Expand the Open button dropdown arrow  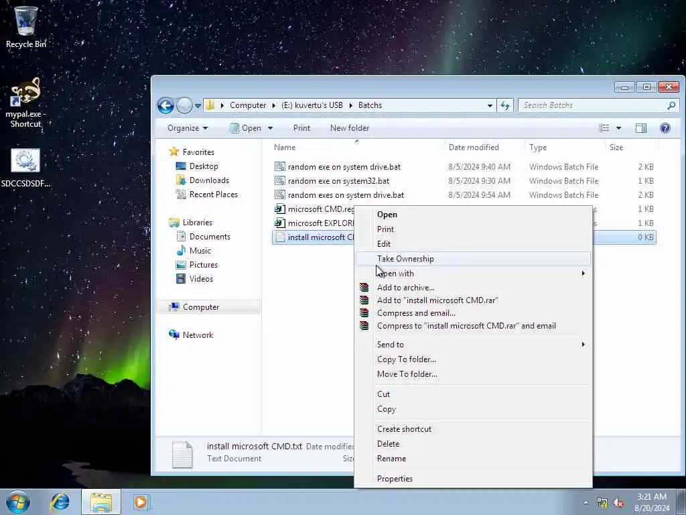[271, 128]
